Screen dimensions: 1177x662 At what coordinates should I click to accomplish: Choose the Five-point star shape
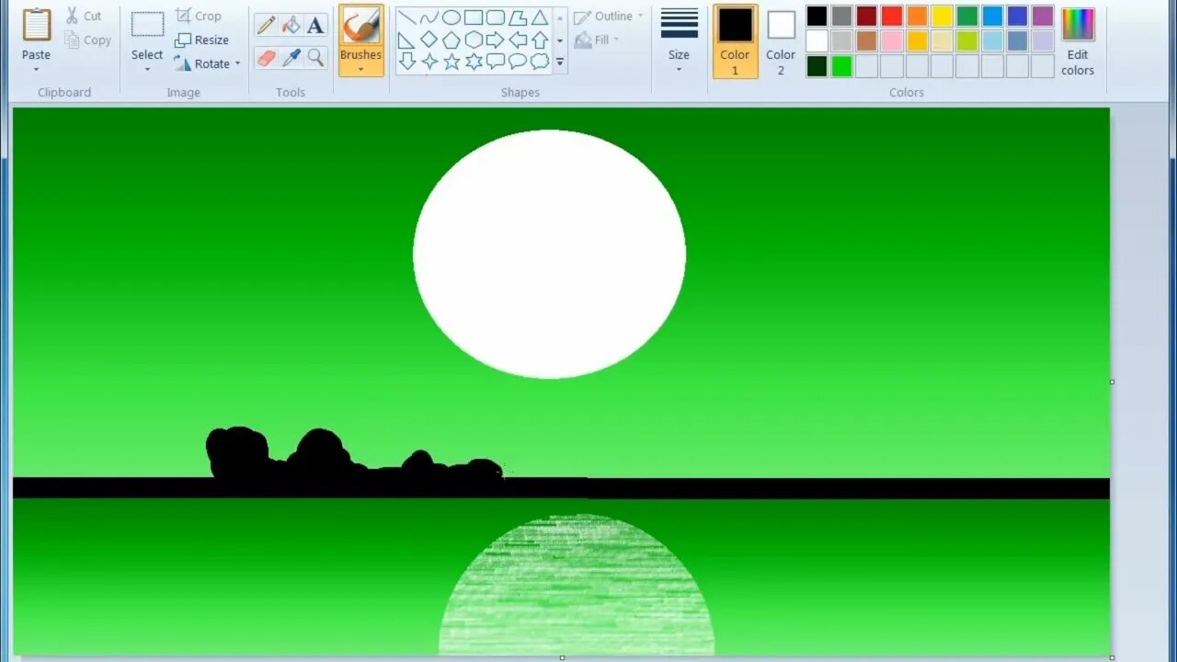tap(451, 62)
